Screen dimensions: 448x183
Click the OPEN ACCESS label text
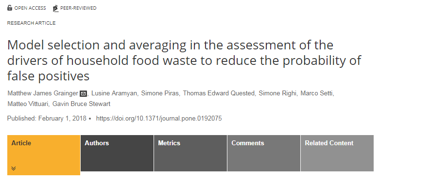[30, 8]
